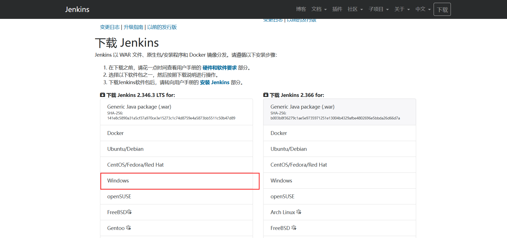Click download icon beside Jenkins 2.346.3 LTS heading
The height and width of the screenshot is (238, 507).
point(103,95)
